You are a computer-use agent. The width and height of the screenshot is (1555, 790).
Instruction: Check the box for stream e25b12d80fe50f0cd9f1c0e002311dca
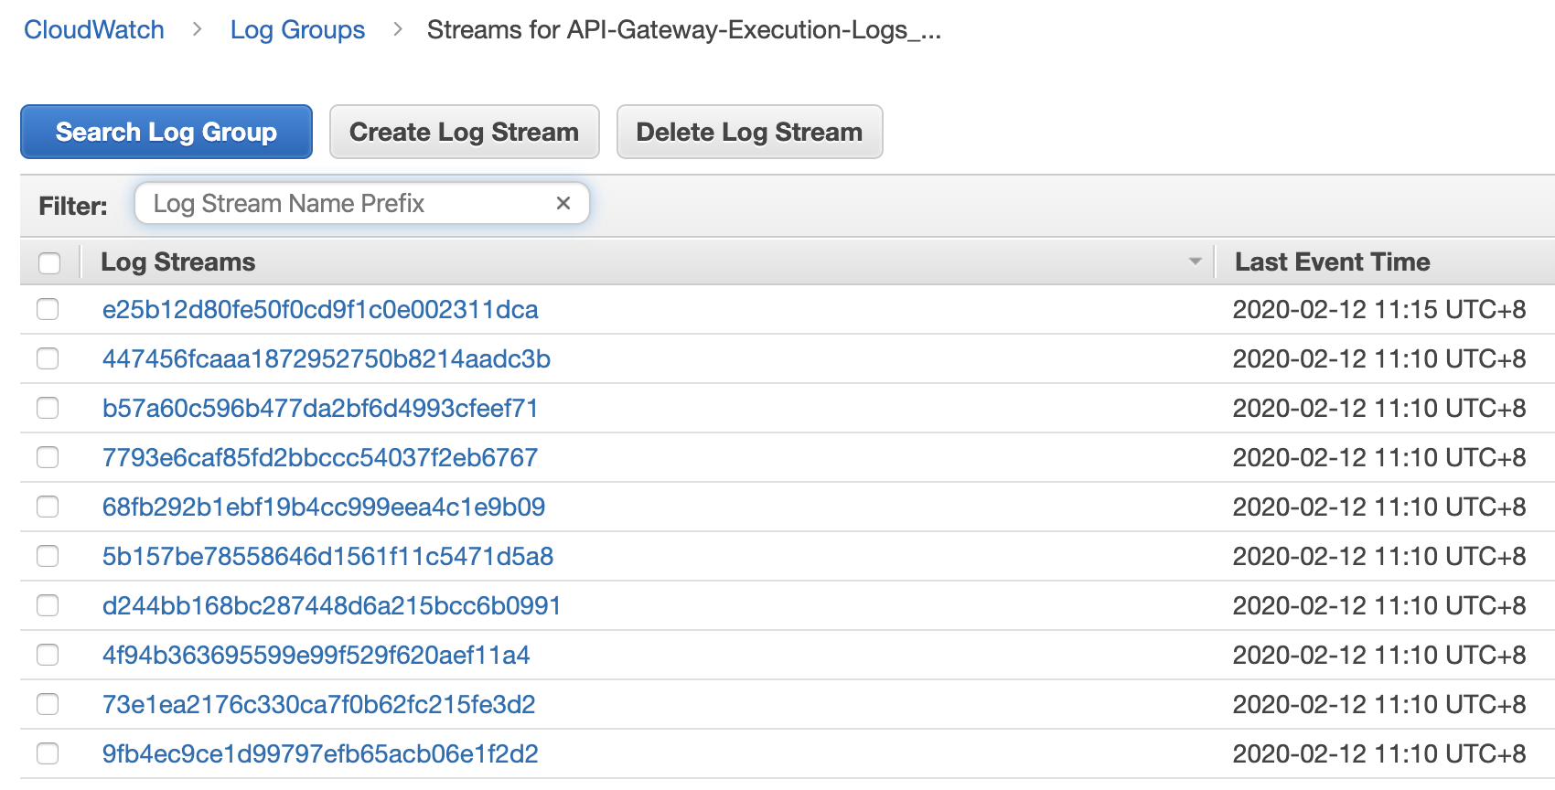(48, 310)
